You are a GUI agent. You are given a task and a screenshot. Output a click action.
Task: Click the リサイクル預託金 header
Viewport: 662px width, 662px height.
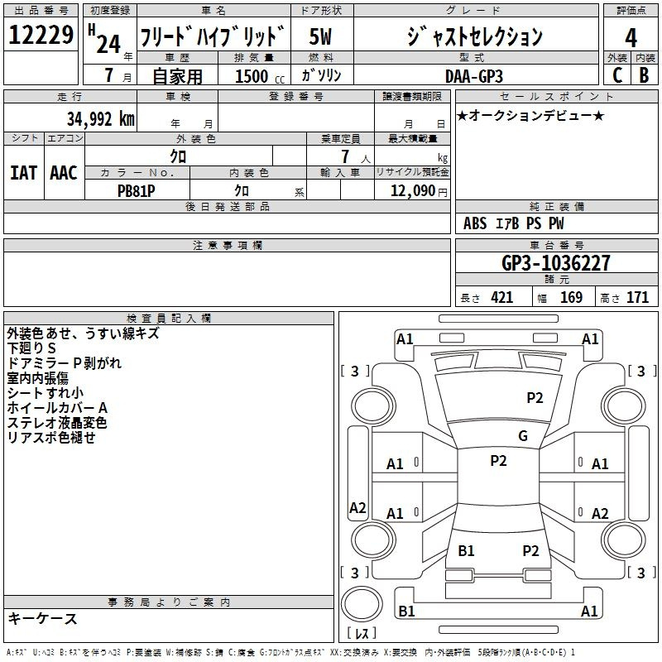point(412,172)
